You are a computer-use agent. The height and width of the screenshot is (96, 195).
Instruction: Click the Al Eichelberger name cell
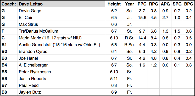click(x=62, y=65)
